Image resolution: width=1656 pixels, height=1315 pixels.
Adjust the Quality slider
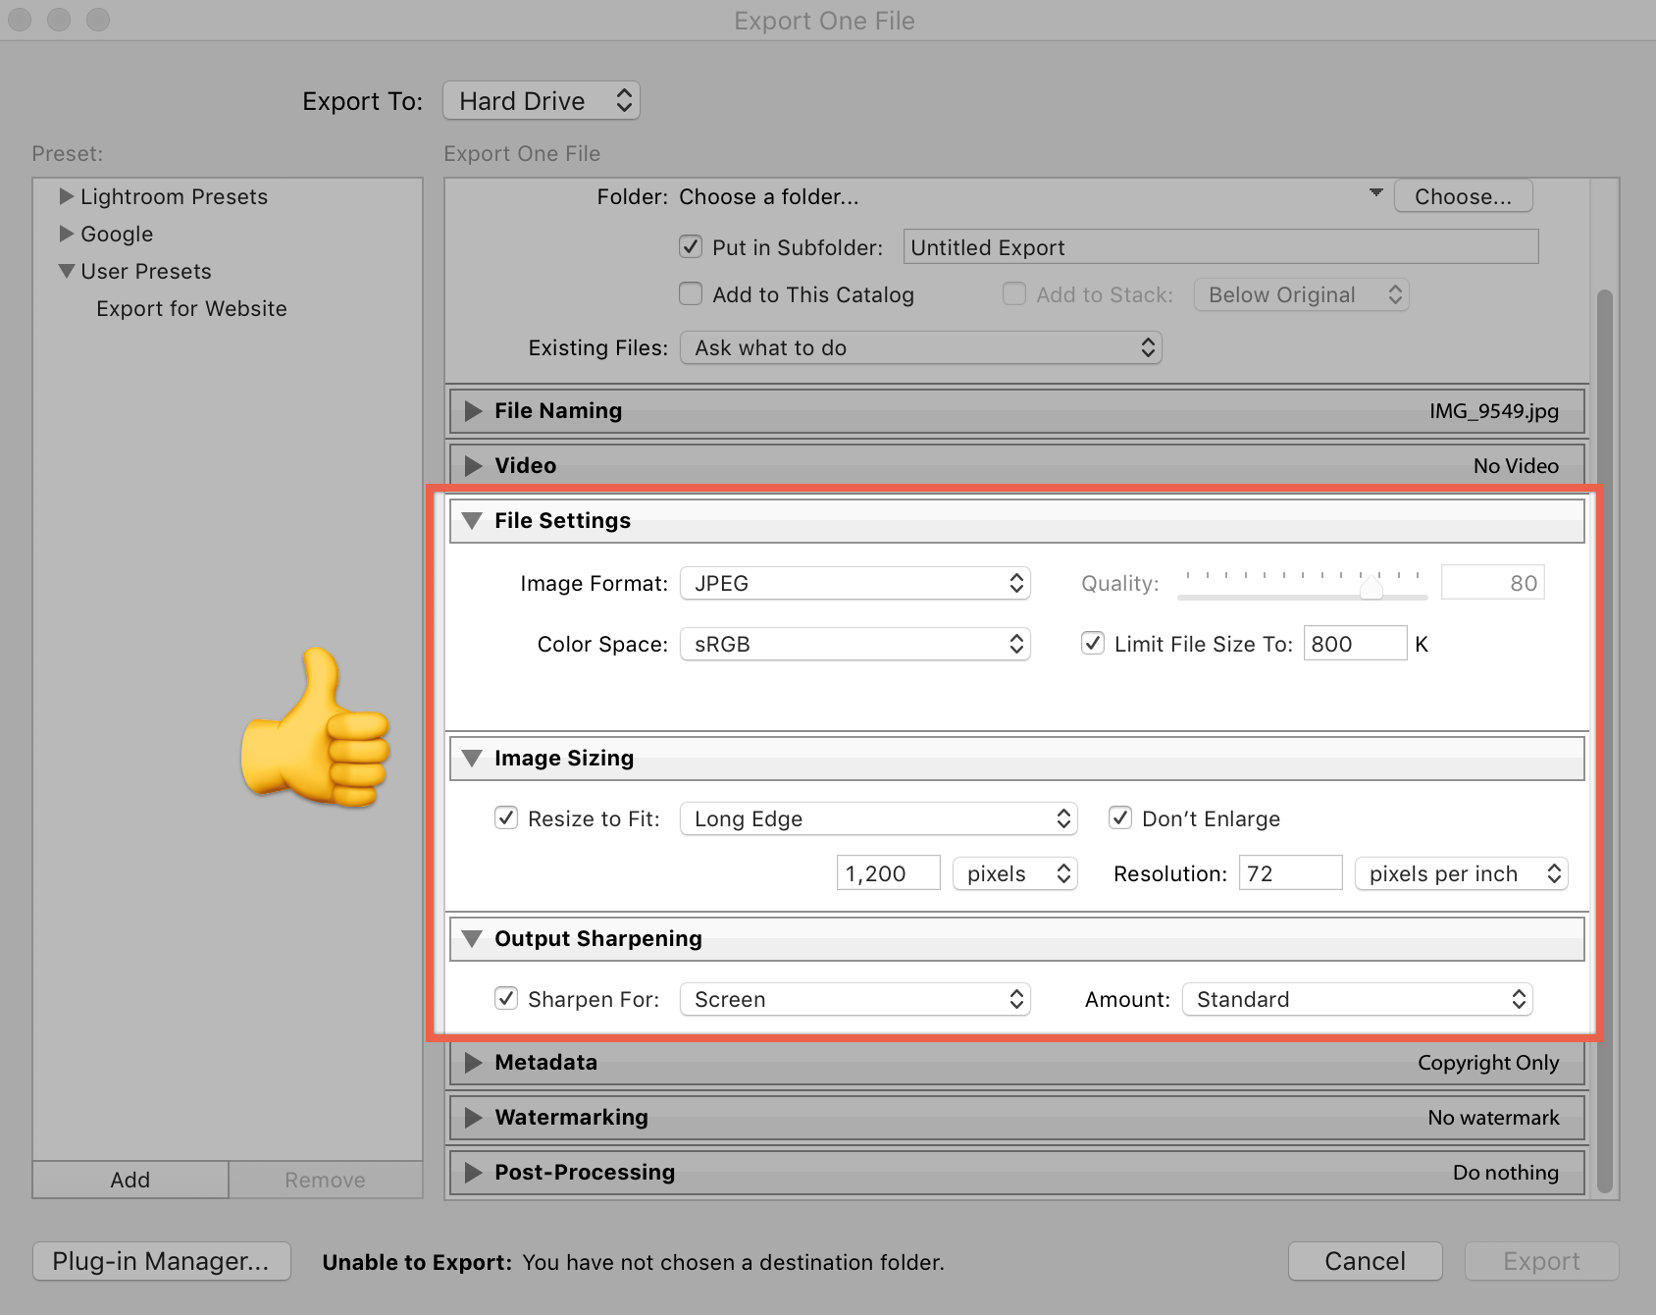pyautogui.click(x=1371, y=589)
